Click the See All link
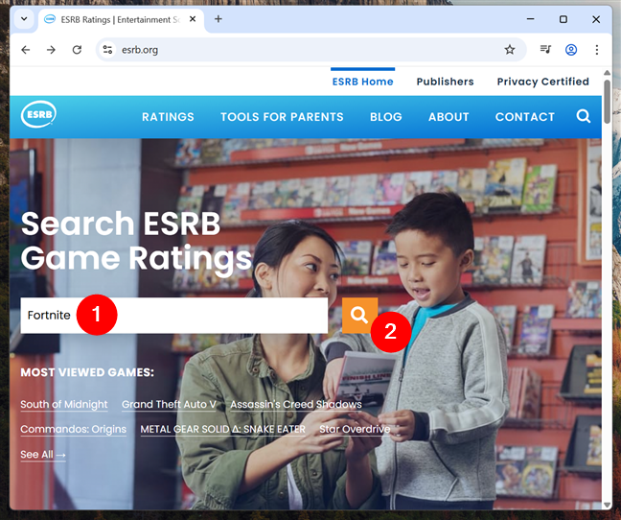 pyautogui.click(x=43, y=455)
